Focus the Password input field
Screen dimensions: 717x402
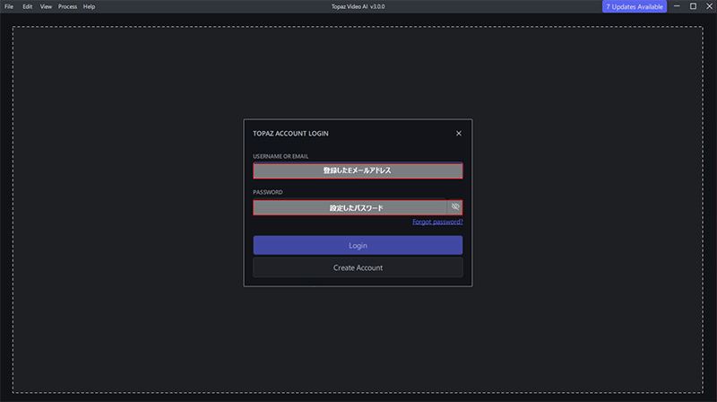tap(350, 207)
